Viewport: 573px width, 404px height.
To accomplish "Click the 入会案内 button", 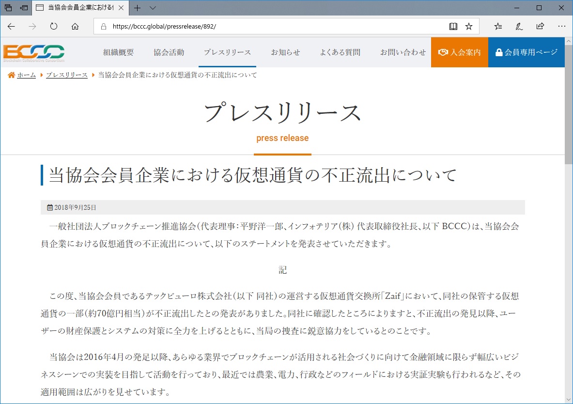I will pos(459,52).
